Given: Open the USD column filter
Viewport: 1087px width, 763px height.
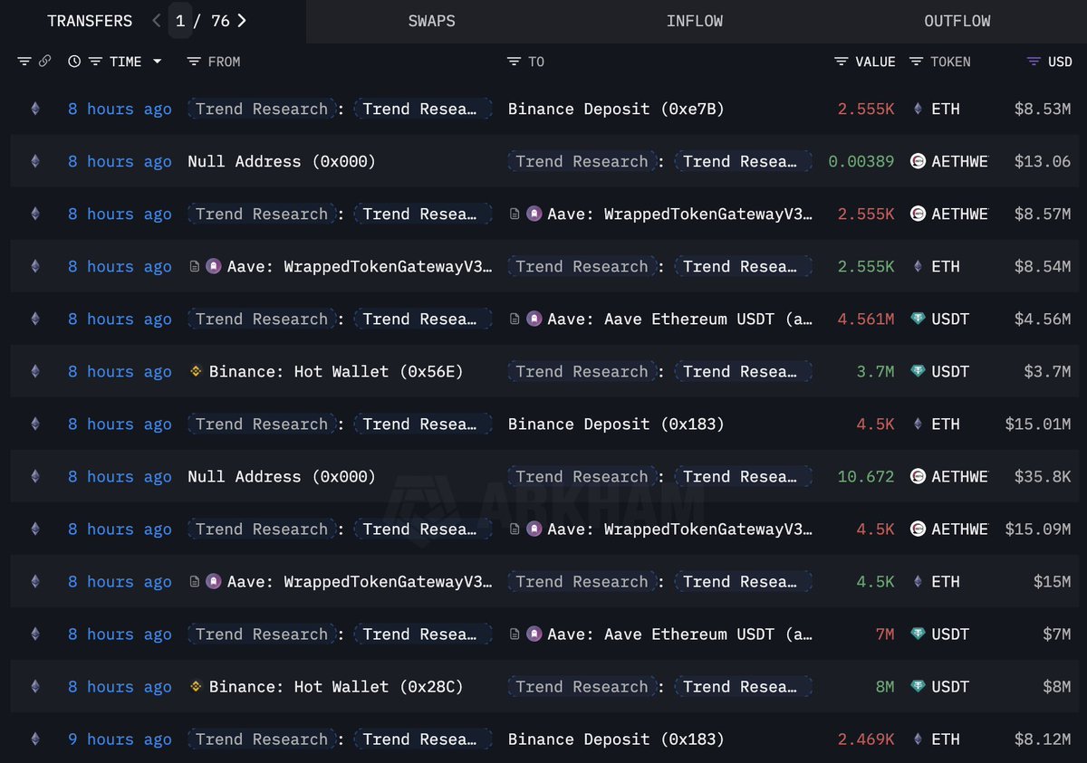Looking at the screenshot, I should click(x=1034, y=62).
